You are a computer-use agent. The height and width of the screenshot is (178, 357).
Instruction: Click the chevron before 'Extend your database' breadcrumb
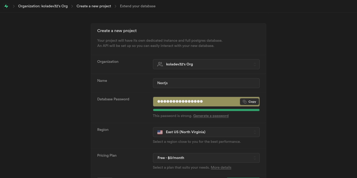(116, 6)
